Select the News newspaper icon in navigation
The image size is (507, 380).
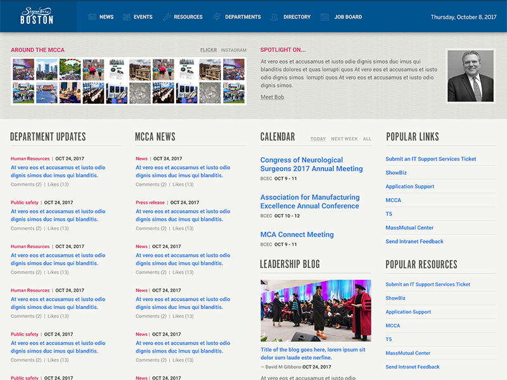pos(93,17)
